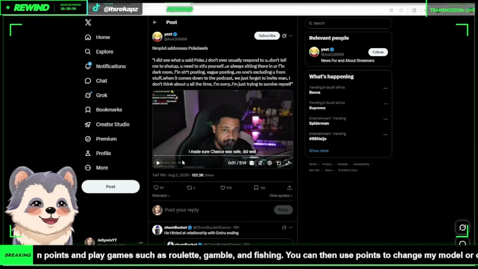478x269 pixels.
Task: Open options for the Spiderman trend
Action: (385, 120)
